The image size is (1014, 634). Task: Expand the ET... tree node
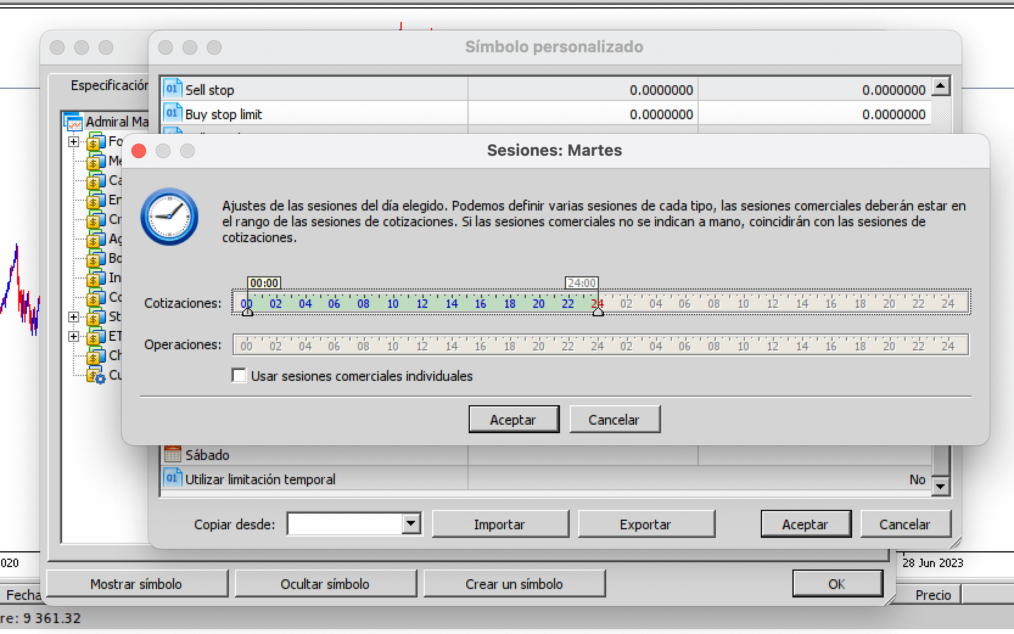[74, 336]
